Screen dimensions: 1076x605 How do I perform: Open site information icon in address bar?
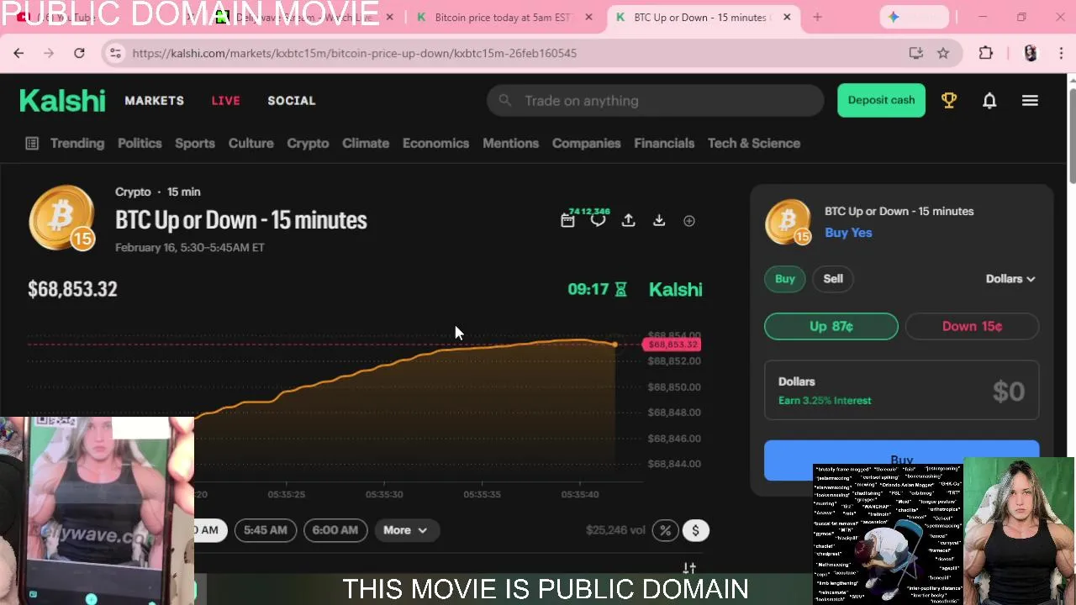click(115, 53)
